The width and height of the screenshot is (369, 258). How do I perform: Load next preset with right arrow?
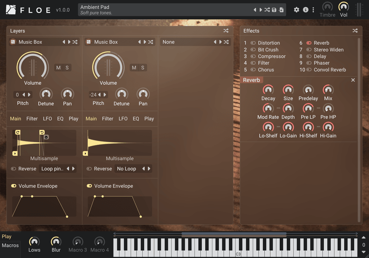(261, 10)
